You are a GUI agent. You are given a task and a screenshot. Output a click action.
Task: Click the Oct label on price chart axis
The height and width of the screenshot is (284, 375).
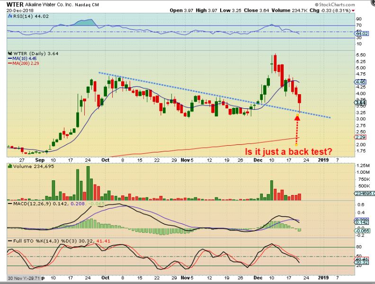point(105,160)
